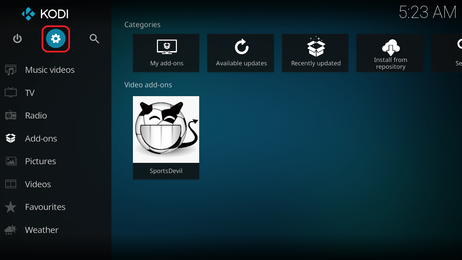Open the Music videos menu item
Screen dimensions: 462x260
(50, 70)
